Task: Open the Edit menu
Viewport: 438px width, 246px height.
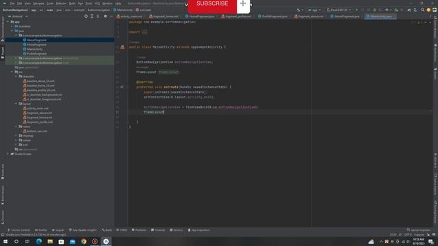Action: tap(20, 3)
